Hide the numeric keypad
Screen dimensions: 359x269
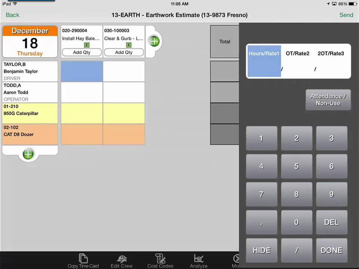[x=261, y=250]
